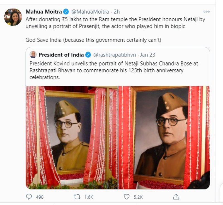Click President of India's verified badge

coord(88,54)
